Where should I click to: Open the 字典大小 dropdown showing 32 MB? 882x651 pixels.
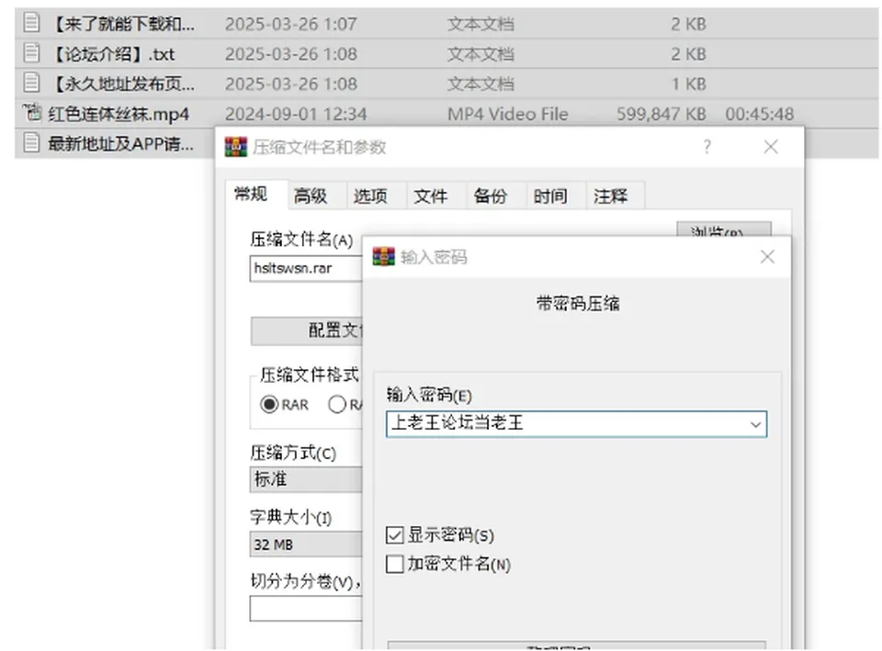point(307,544)
